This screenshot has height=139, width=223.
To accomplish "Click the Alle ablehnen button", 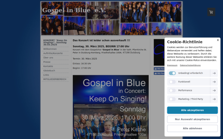I will [192, 128].
